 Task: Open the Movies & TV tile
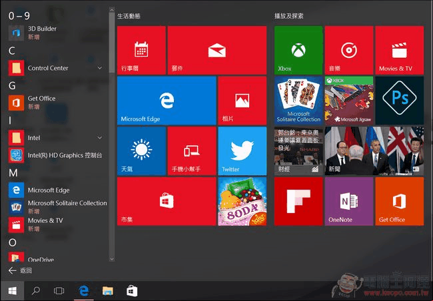coord(399,50)
